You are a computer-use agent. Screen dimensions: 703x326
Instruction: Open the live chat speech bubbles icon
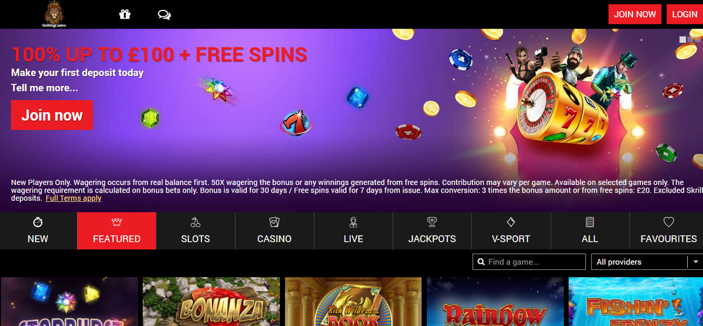164,15
